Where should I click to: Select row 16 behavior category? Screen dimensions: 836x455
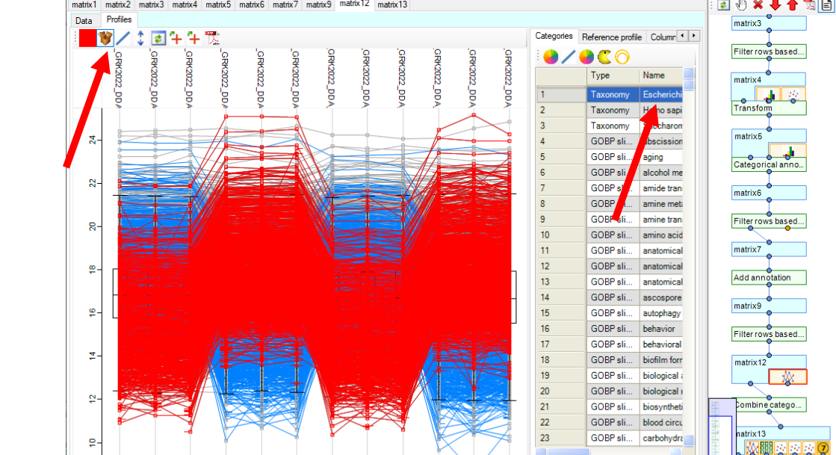(609, 329)
